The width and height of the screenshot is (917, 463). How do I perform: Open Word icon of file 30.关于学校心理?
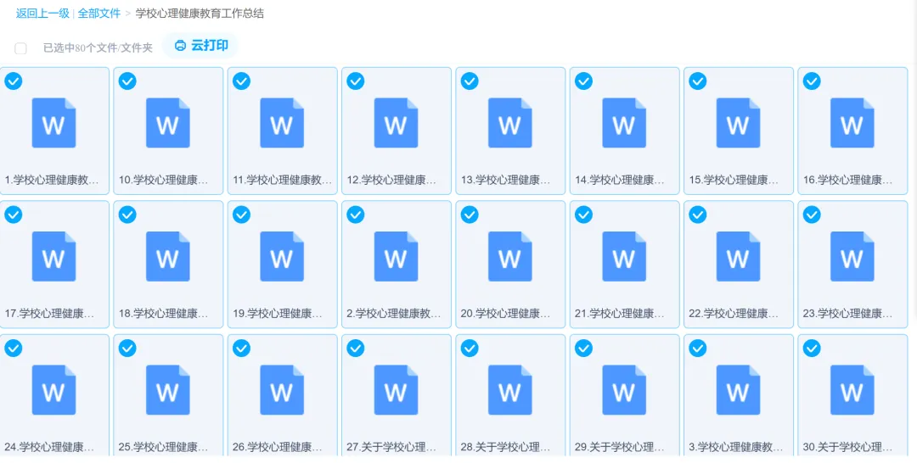[852, 390]
